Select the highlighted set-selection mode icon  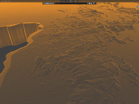click(47, 3)
